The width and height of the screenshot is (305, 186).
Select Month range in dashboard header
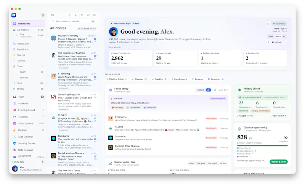click(x=278, y=36)
